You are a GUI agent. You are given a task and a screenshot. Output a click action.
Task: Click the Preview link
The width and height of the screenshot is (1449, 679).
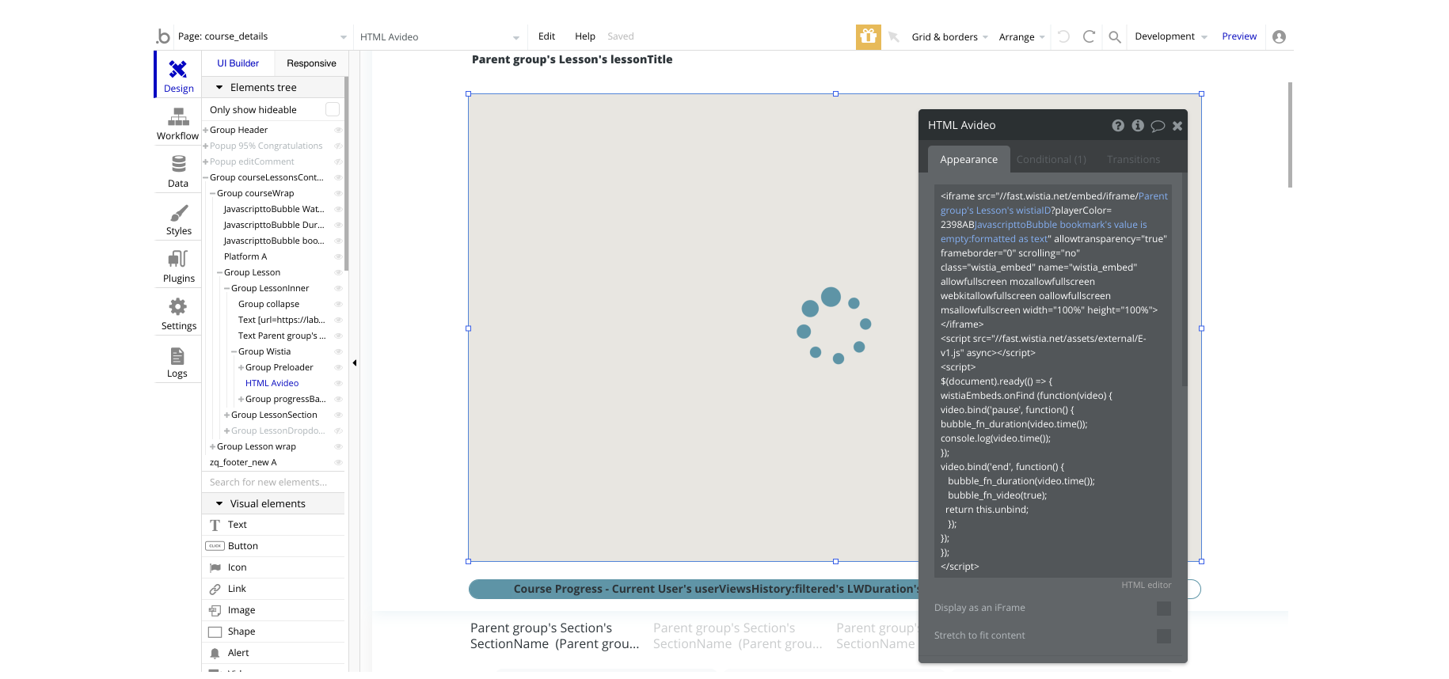pos(1238,36)
